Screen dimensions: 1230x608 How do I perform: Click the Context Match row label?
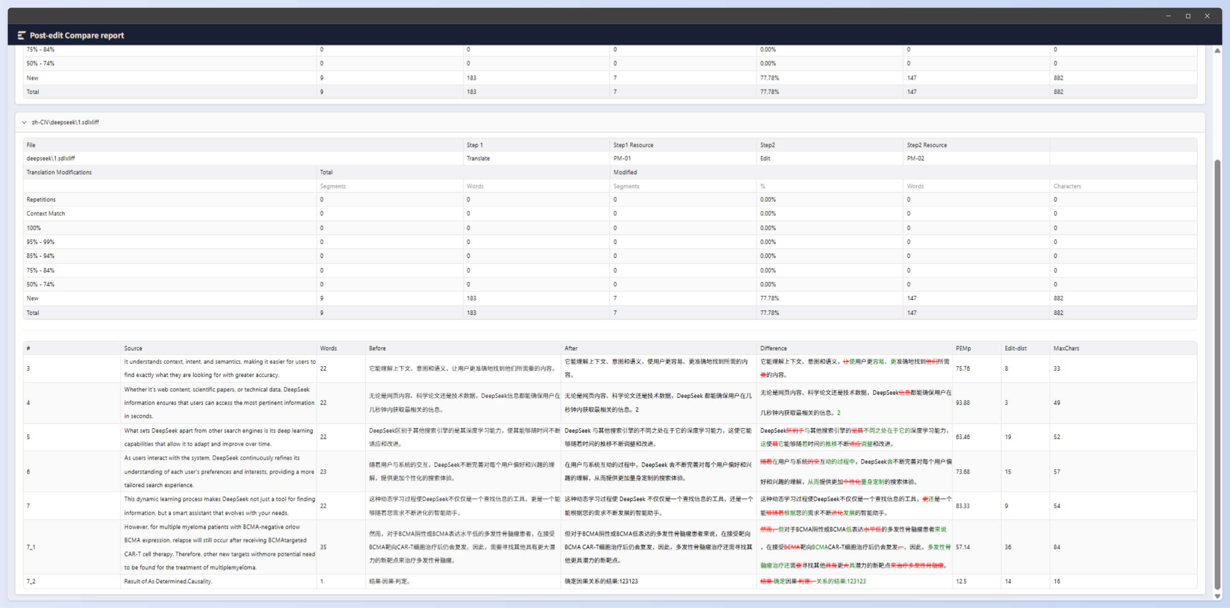pyautogui.click(x=46, y=213)
